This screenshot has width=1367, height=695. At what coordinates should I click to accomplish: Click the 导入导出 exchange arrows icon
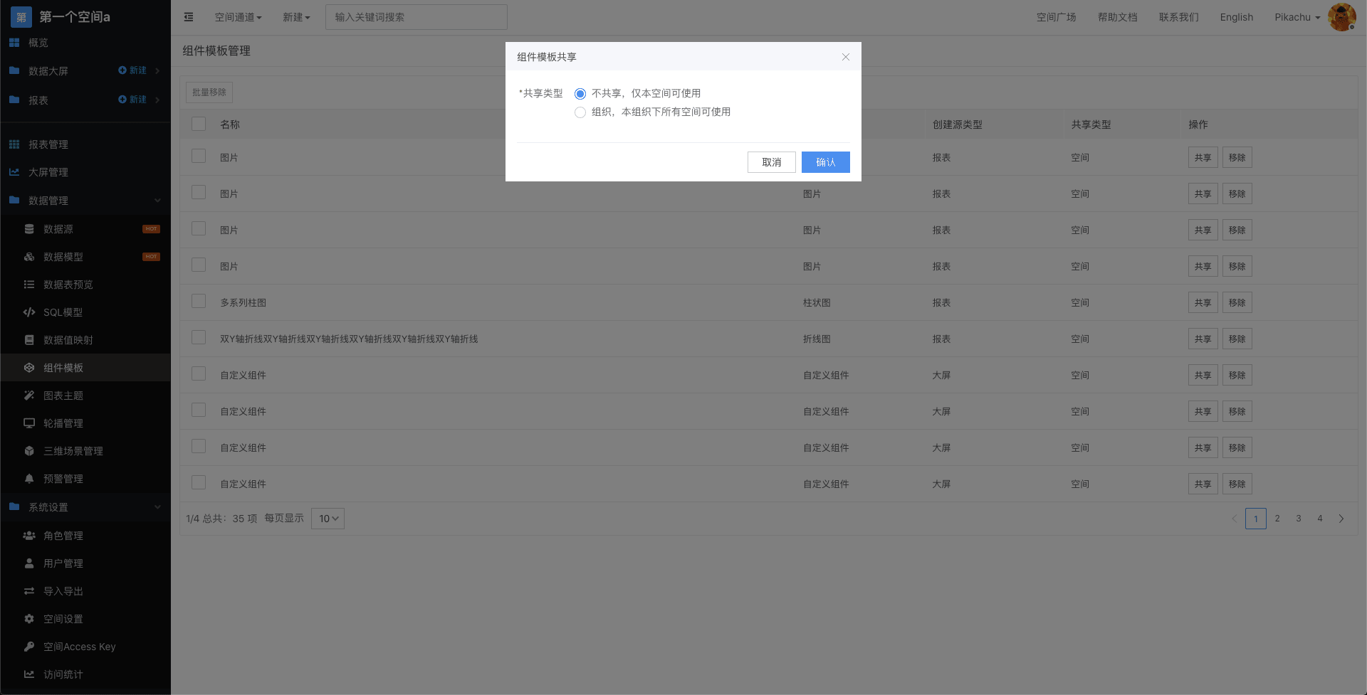click(29, 591)
